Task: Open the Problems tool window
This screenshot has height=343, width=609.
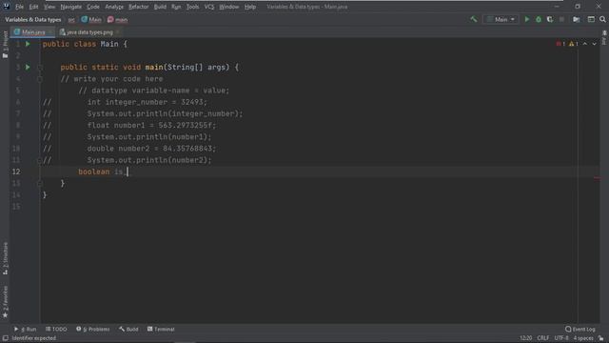Action: (93, 329)
